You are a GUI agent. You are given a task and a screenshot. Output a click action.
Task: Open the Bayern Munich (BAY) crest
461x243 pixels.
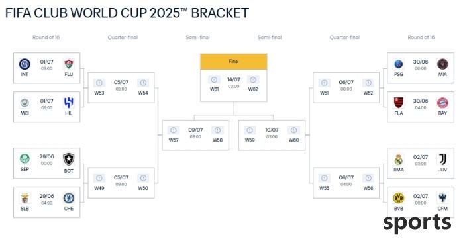pos(442,103)
